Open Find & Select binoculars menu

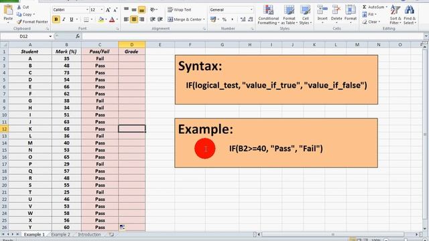tap(410, 15)
